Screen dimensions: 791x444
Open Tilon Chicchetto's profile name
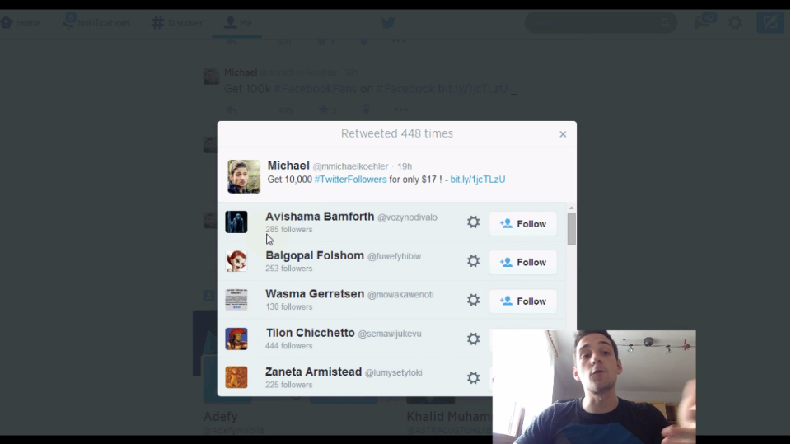pyautogui.click(x=311, y=333)
